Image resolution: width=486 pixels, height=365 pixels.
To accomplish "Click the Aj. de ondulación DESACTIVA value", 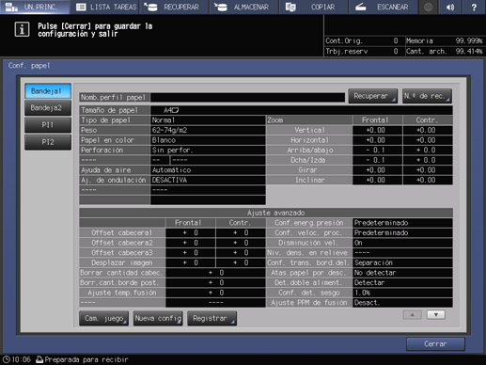I will (208, 180).
